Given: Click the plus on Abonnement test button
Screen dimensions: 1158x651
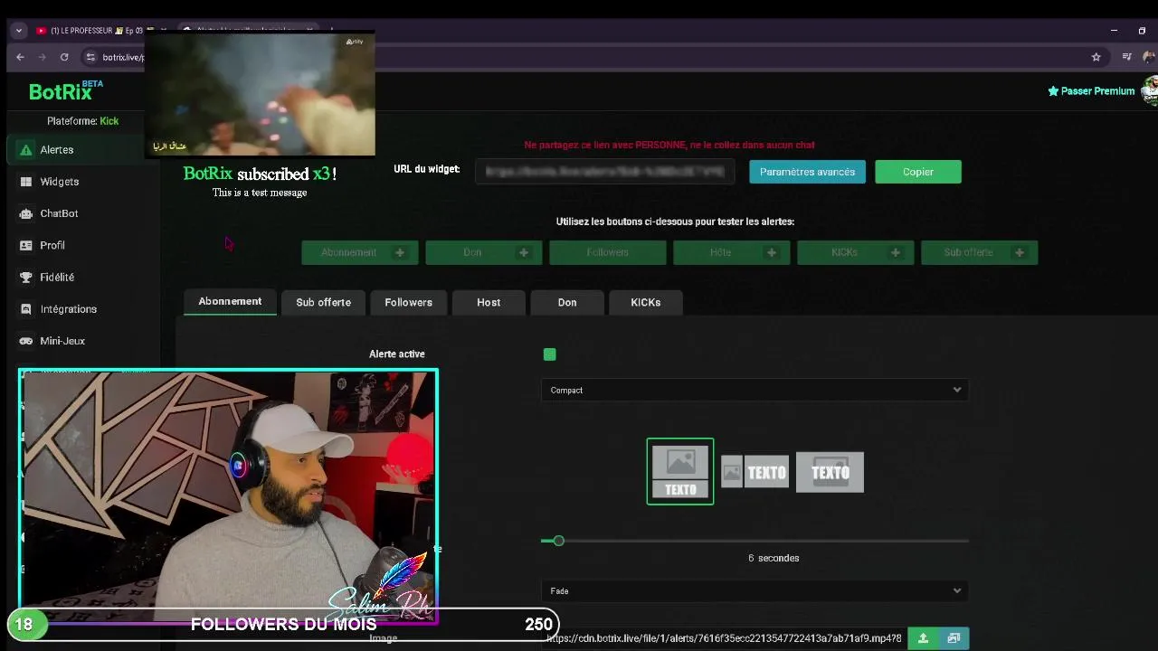Looking at the screenshot, I should tap(400, 252).
